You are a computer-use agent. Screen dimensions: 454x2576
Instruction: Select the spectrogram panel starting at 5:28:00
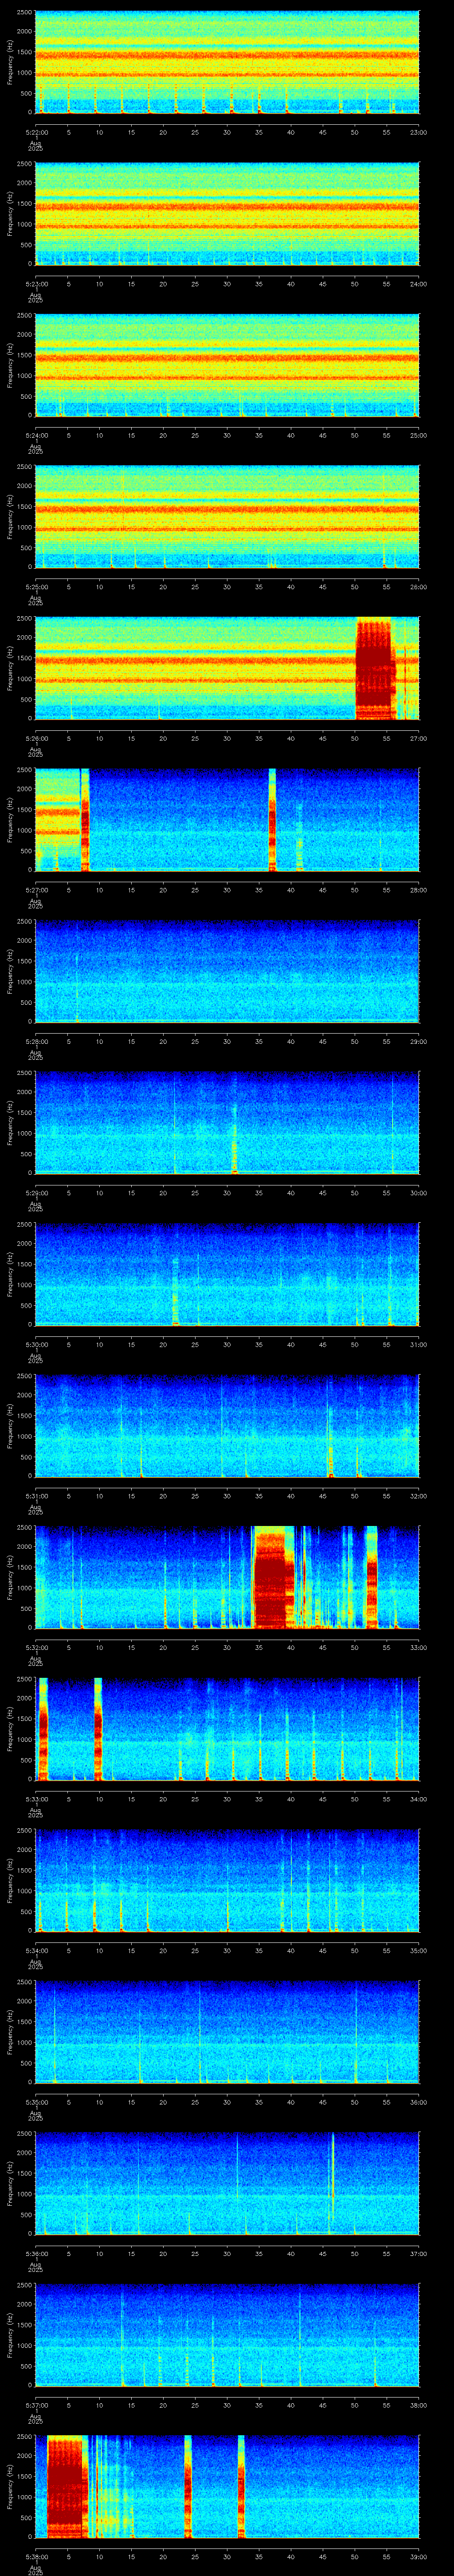coord(227,971)
